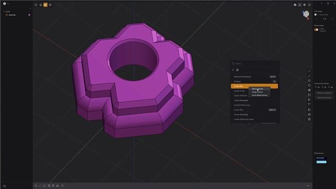This screenshot has height=189, width=336.
Task: Click the last viewport overlay circle icon
Action: (309, 5)
